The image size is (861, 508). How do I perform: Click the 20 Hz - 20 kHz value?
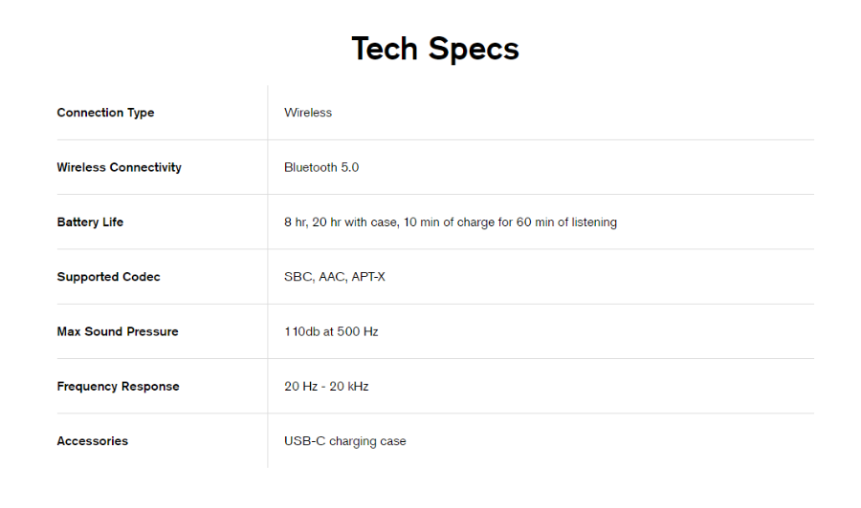[326, 387]
